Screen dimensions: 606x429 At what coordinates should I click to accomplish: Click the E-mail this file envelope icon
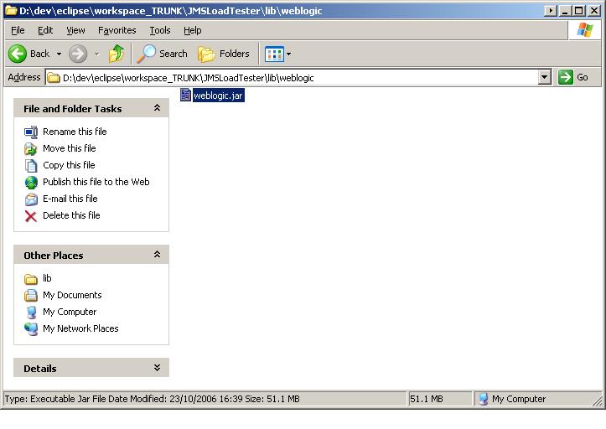click(31, 199)
